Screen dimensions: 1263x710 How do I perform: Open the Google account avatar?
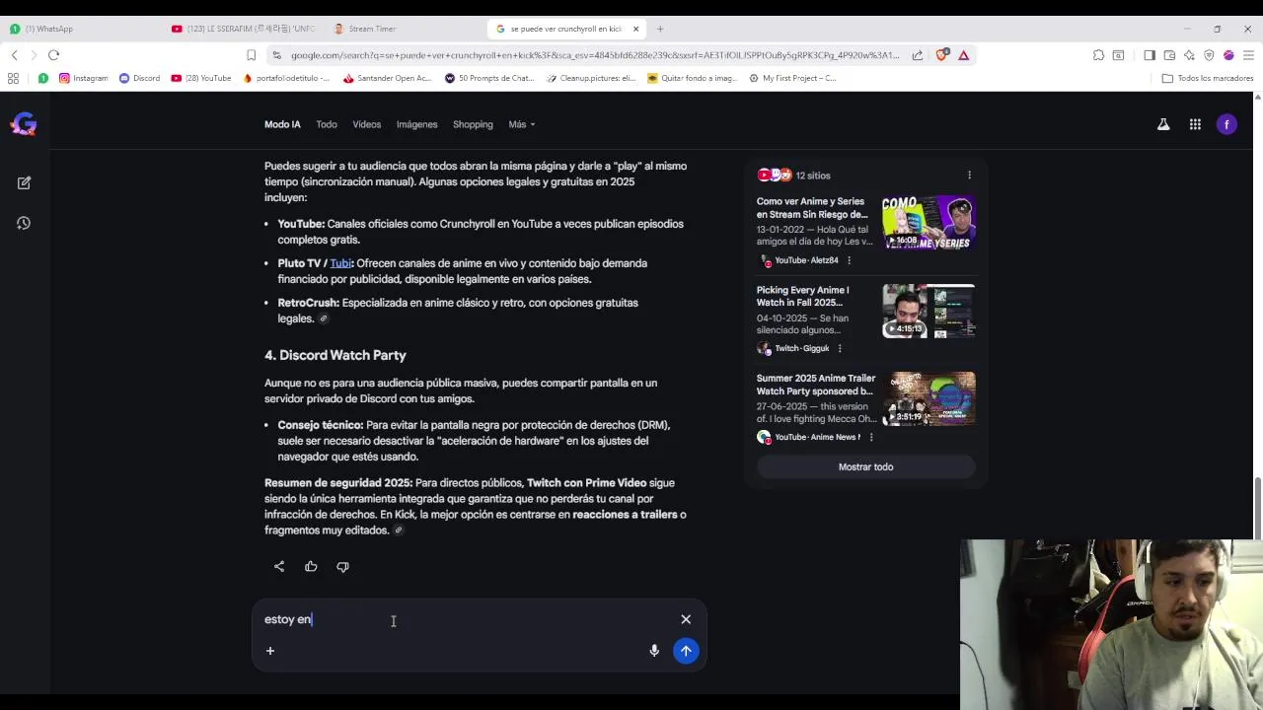coord(1226,124)
